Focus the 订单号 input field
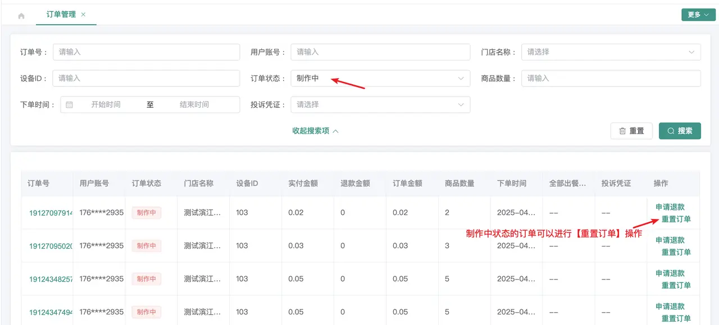 click(x=147, y=52)
